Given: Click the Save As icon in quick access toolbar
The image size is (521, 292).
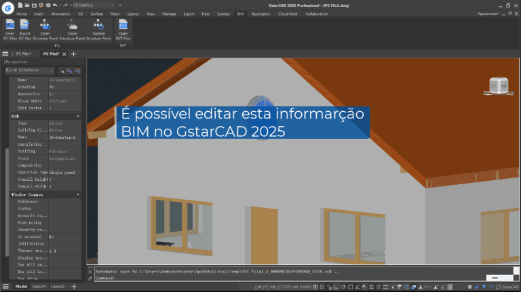Looking at the screenshot, I should (41, 5).
